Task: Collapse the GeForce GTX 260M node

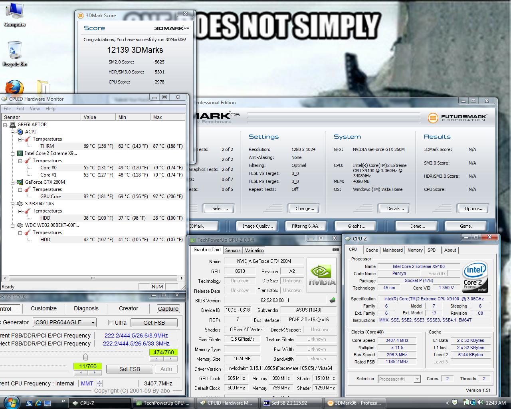Action: click(12, 182)
